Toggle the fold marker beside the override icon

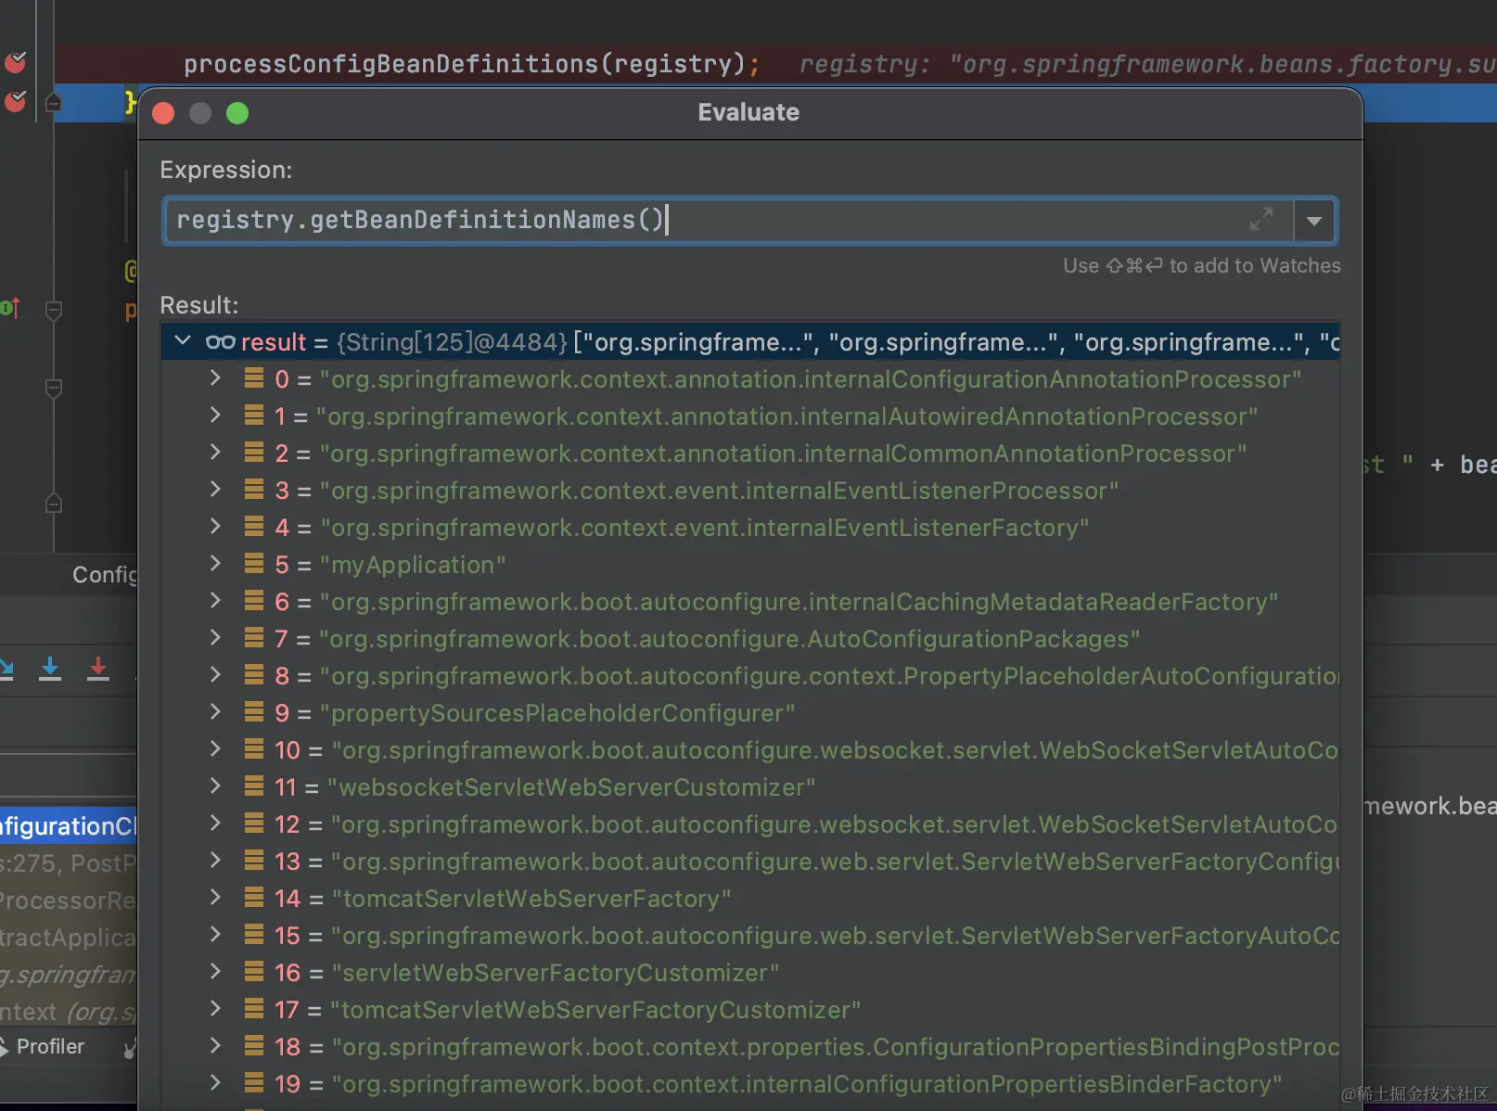tap(54, 310)
